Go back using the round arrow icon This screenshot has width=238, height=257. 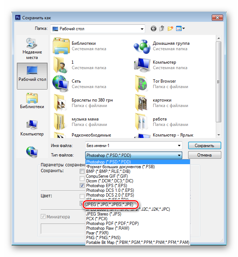click(x=153, y=29)
